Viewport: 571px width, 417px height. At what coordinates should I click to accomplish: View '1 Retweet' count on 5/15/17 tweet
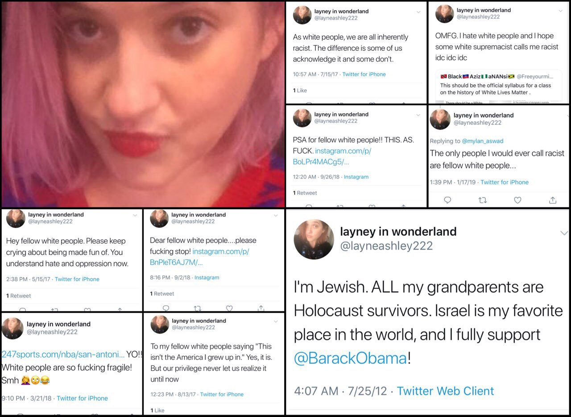click(x=19, y=296)
